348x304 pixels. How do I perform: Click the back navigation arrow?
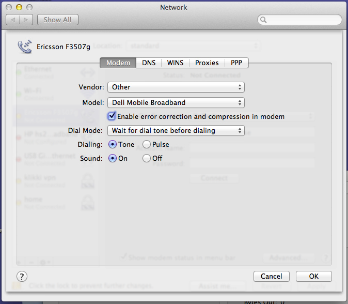pos(13,20)
